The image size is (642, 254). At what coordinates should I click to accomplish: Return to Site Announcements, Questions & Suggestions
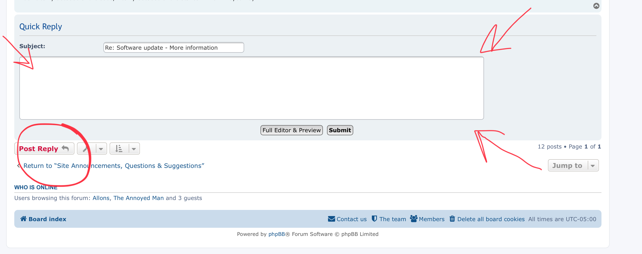(x=114, y=166)
